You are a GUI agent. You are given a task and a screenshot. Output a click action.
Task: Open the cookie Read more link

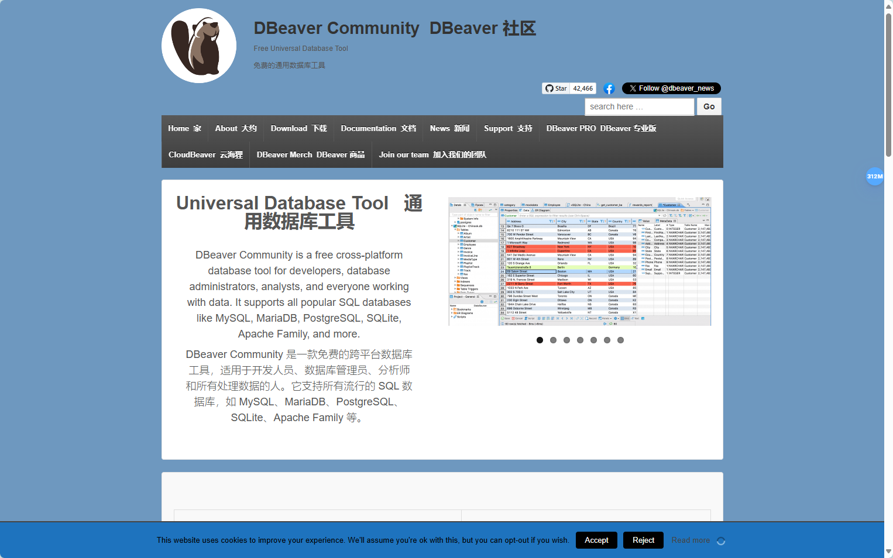click(x=691, y=540)
